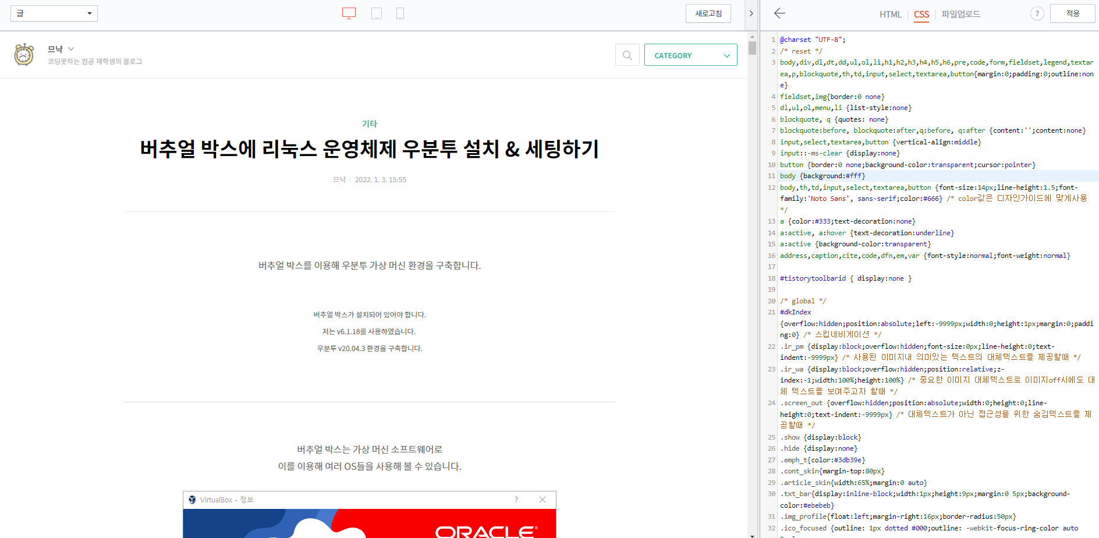Click the VirtualBox info window thumbnail image

(370, 515)
